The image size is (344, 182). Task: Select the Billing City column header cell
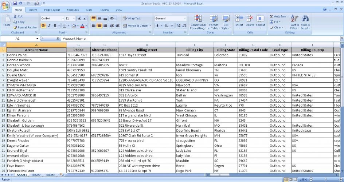pyautogui.click(x=195, y=50)
